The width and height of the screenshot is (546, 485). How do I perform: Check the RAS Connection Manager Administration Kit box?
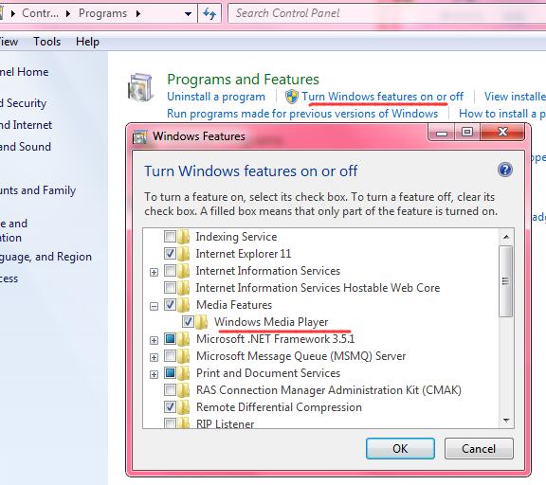coord(170,390)
